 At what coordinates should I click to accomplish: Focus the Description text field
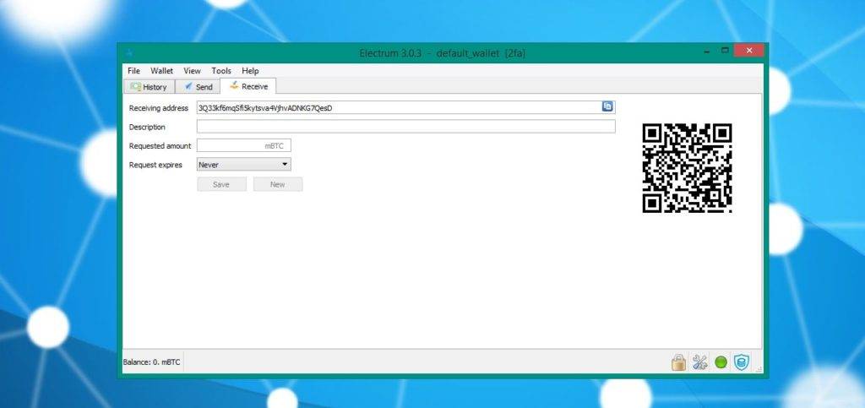(405, 127)
